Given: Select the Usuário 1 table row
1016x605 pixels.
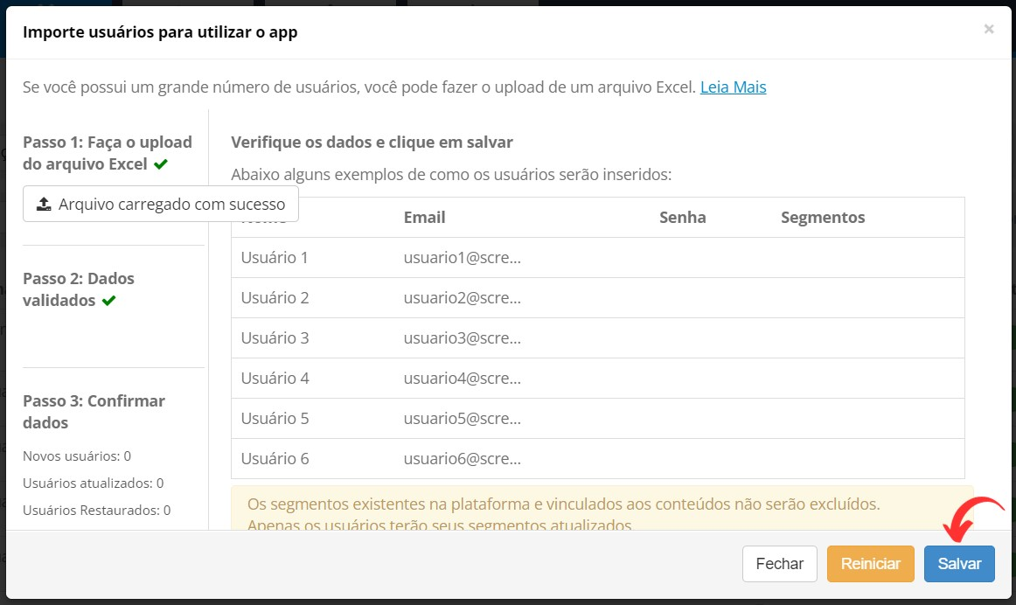Looking at the screenshot, I should point(597,258).
